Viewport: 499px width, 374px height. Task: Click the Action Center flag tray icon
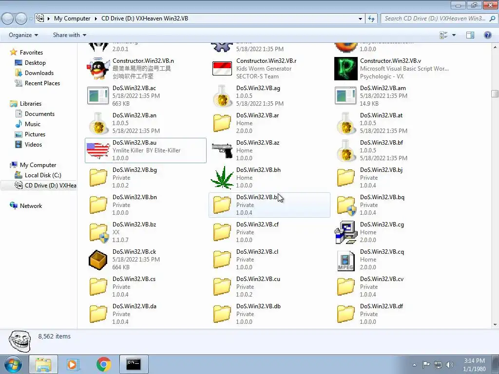pos(426,365)
